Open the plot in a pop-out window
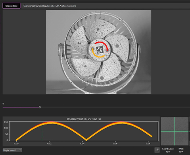190x155 pixels. [x=157, y=150]
